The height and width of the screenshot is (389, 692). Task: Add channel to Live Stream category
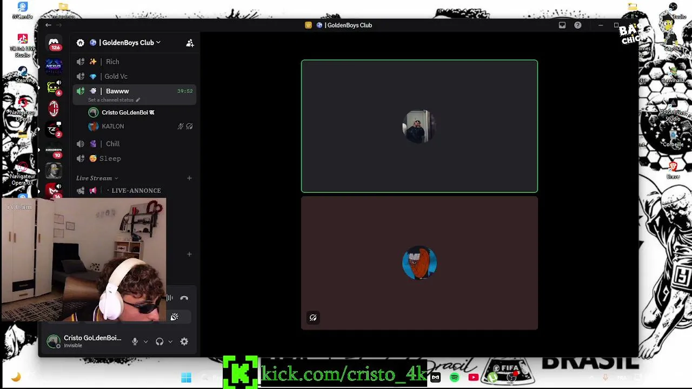[189, 178]
